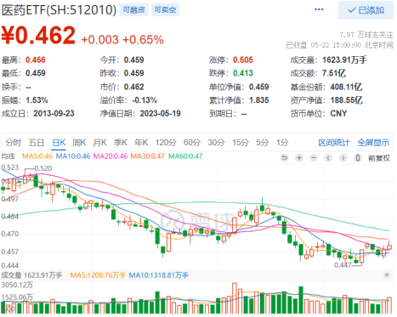Close the volume indicator panel

pos(387,275)
